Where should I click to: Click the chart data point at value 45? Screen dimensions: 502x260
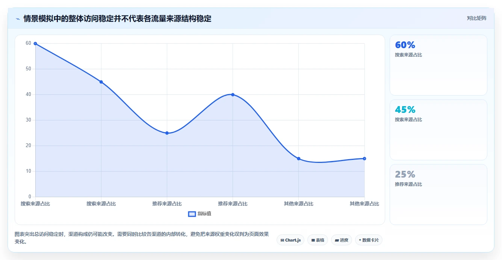(101, 82)
